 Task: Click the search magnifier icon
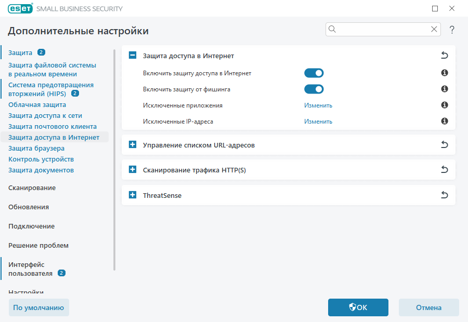tap(332, 29)
